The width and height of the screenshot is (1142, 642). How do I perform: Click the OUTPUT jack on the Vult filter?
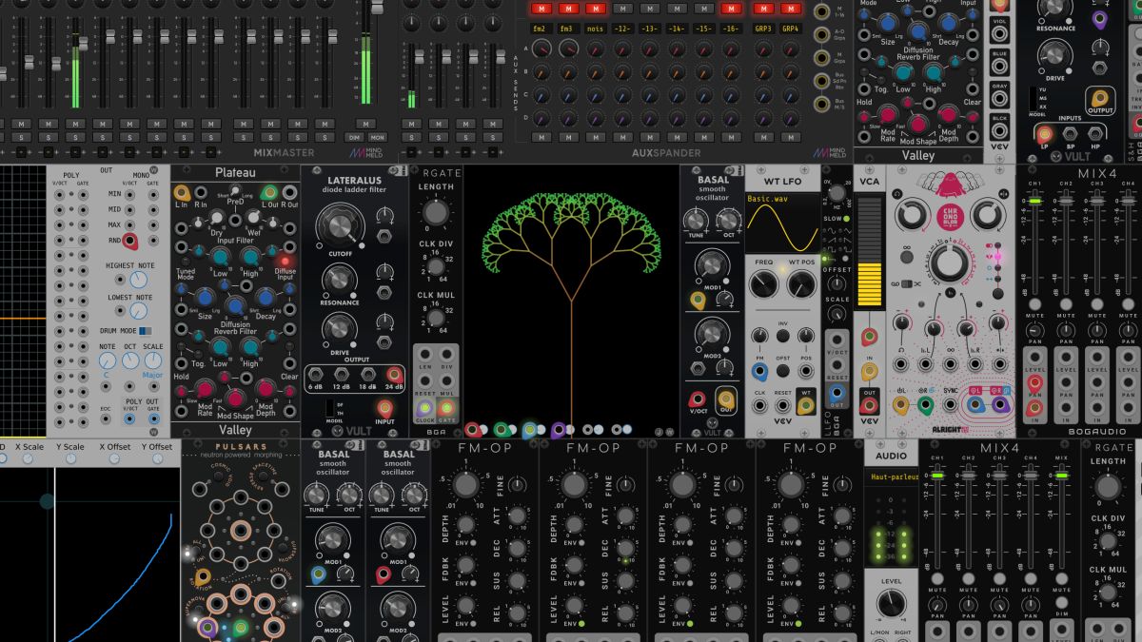[x=1101, y=98]
